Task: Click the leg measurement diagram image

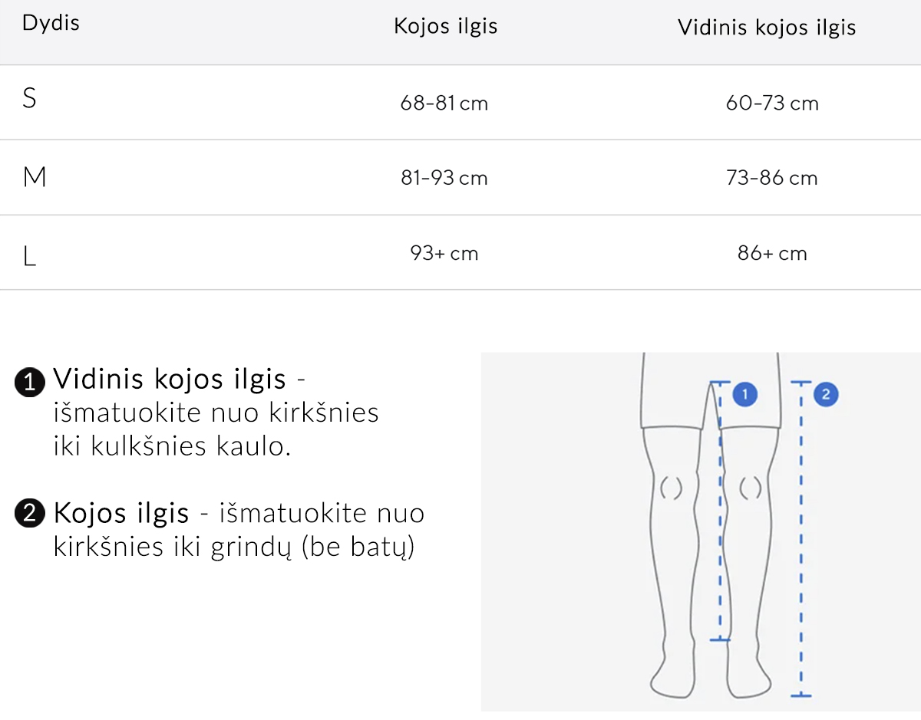Action: (x=701, y=531)
